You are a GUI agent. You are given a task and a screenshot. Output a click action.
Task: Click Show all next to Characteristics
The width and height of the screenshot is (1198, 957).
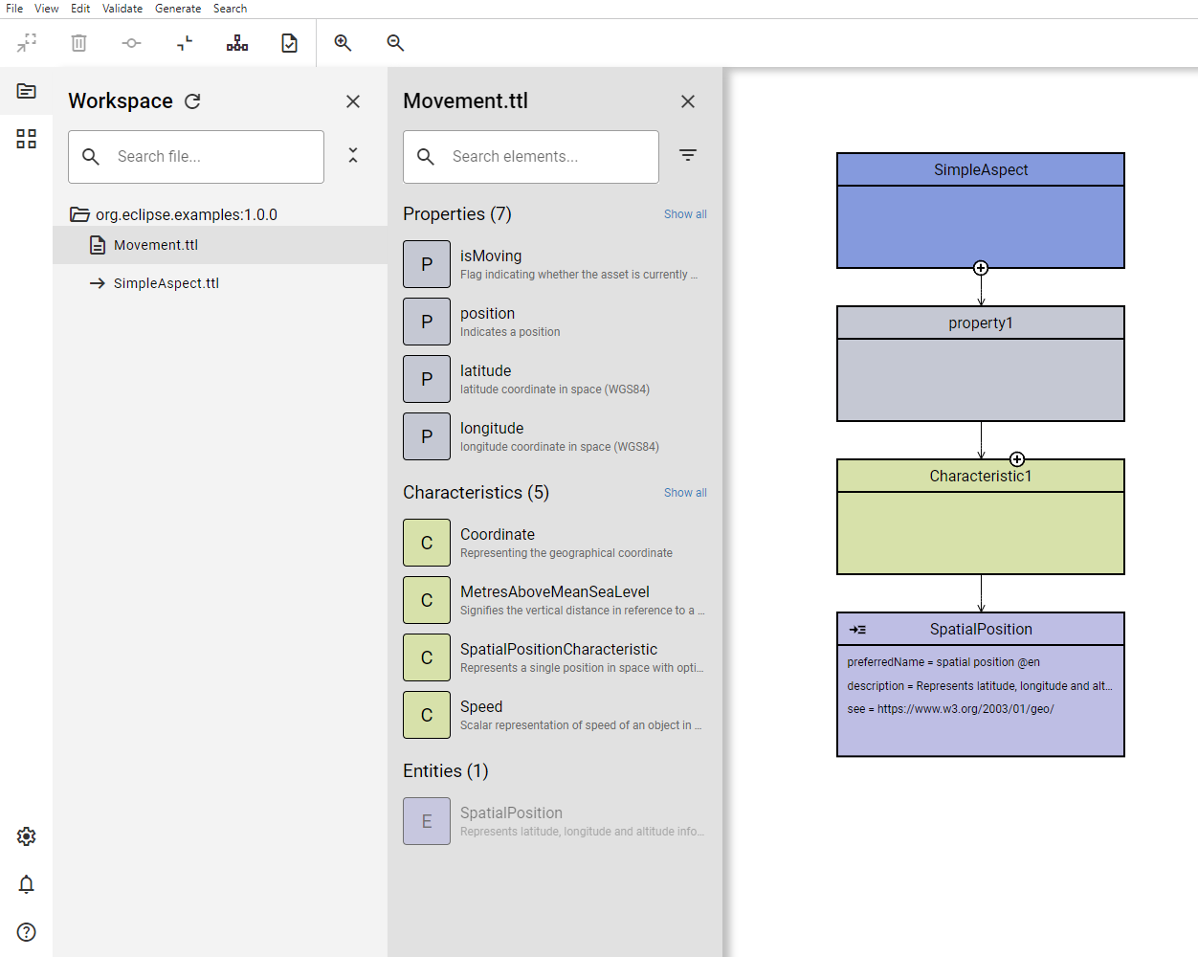(685, 493)
